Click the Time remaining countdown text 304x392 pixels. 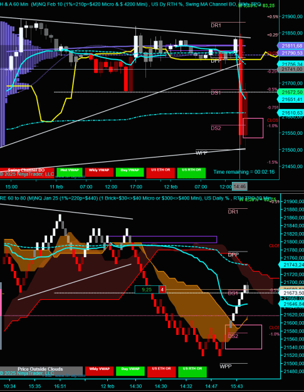pos(244,172)
